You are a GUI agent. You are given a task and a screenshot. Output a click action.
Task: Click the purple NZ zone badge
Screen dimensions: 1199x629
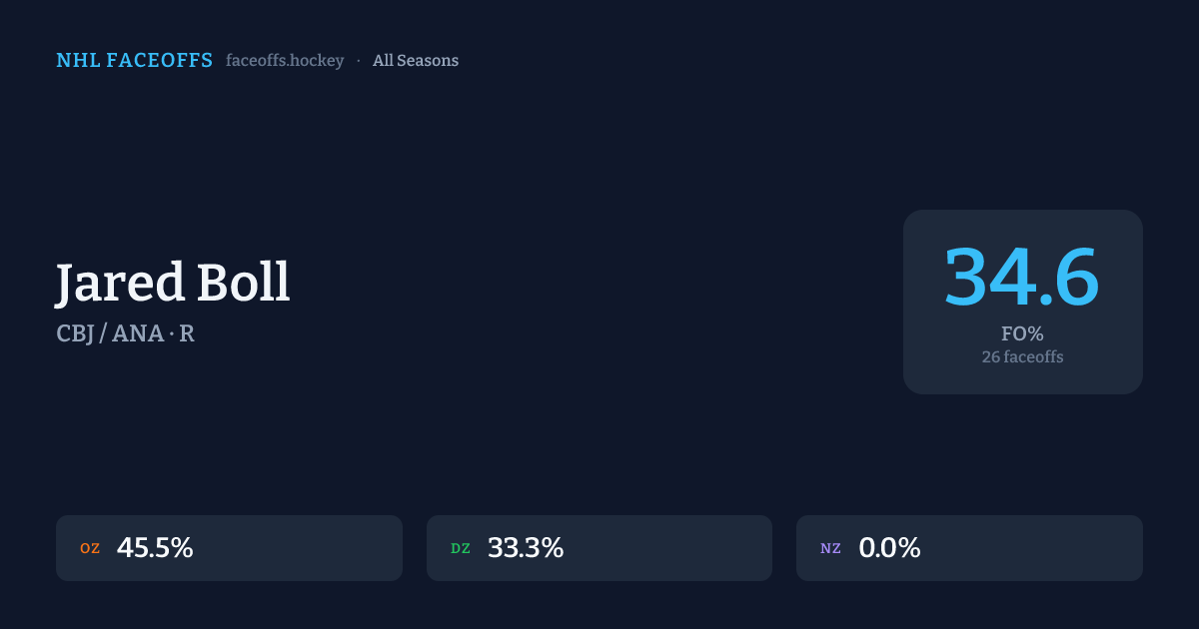830,548
